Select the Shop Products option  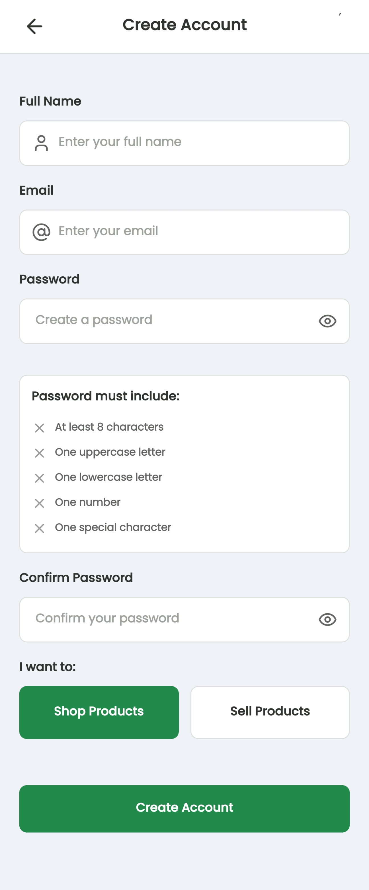click(99, 712)
